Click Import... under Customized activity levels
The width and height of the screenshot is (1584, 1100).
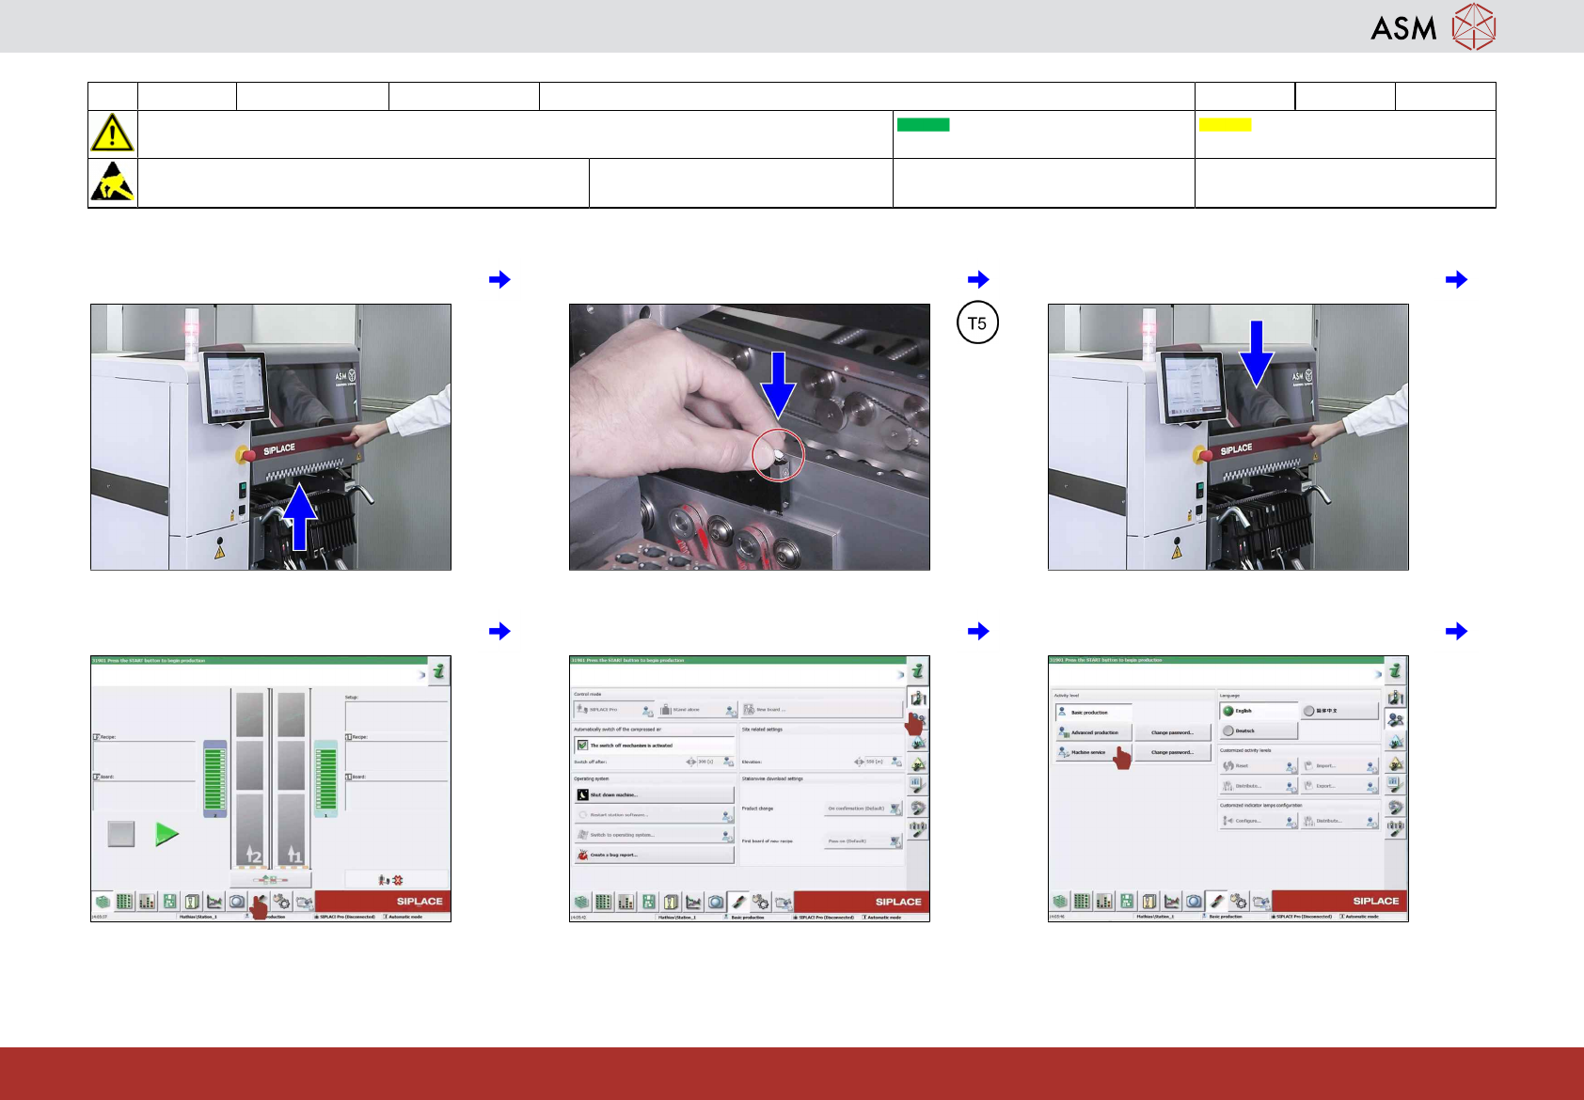click(x=1339, y=766)
